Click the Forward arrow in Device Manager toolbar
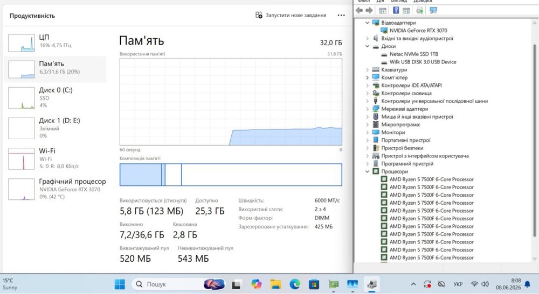The image size is (539, 294). [369, 10]
